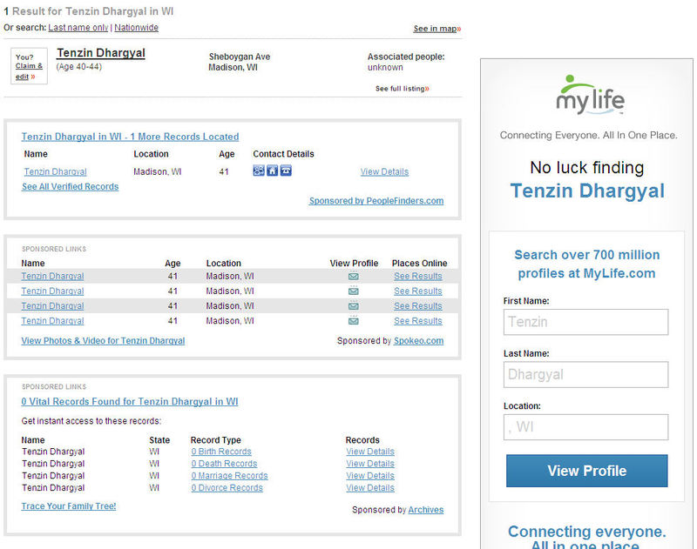Click the home address contact details icon
The height and width of the screenshot is (549, 697).
click(x=272, y=171)
